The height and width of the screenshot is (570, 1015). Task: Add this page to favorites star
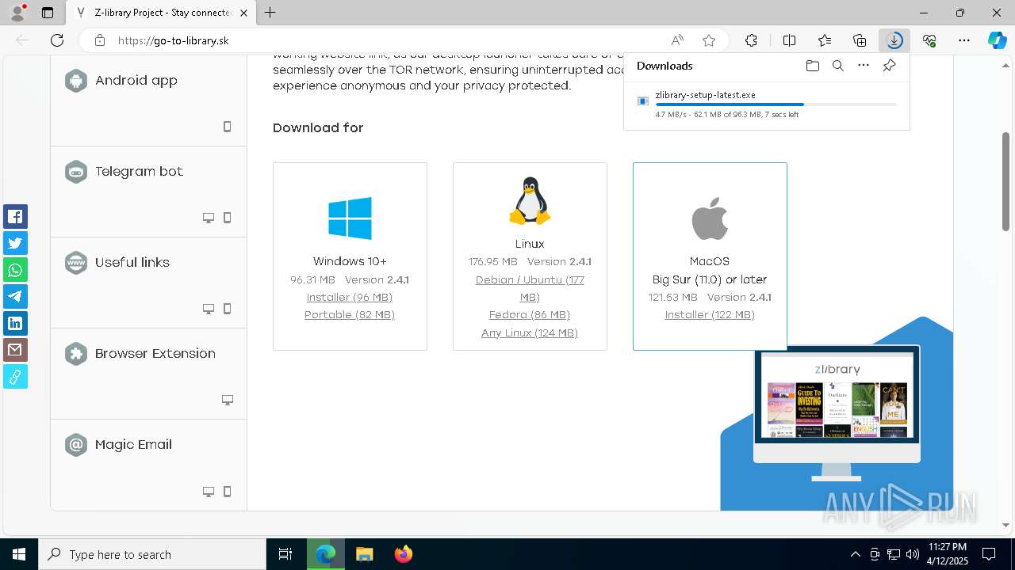click(x=709, y=40)
